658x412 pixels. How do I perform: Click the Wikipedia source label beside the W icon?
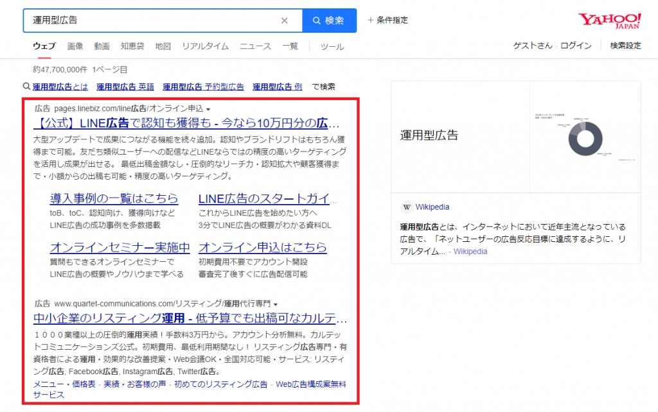(x=432, y=207)
